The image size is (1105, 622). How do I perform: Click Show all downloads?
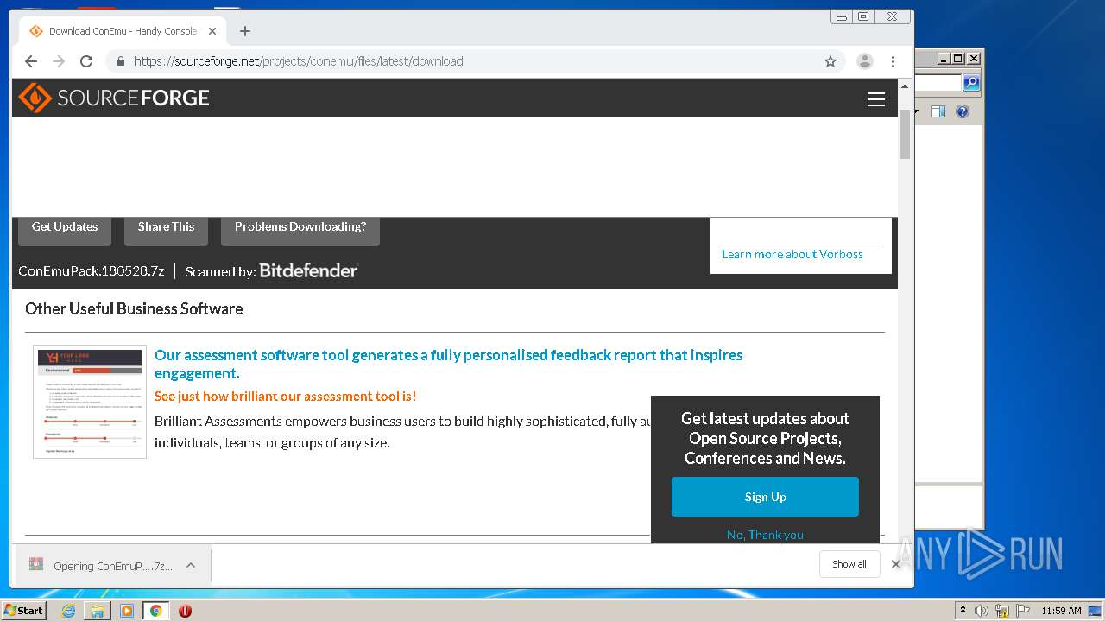(849, 564)
